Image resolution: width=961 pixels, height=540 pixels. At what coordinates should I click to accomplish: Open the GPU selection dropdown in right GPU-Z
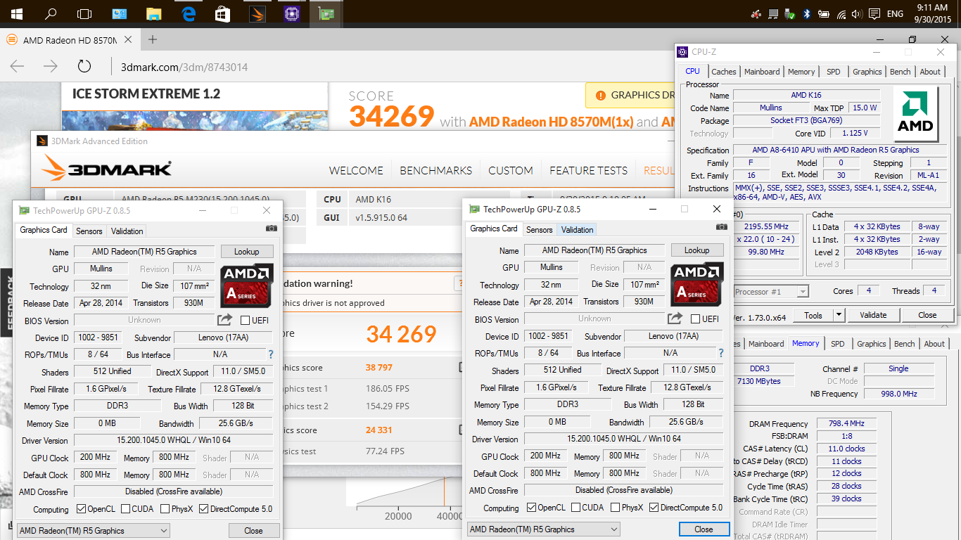tap(544, 529)
